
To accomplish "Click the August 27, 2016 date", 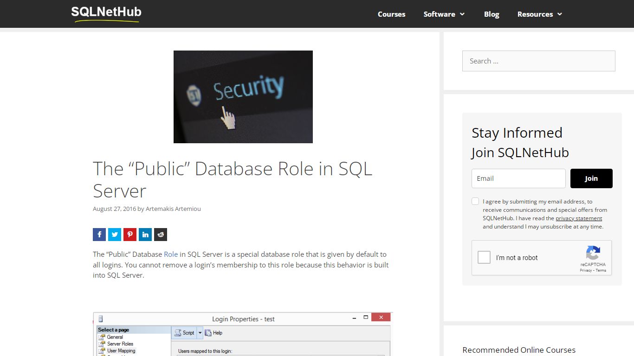I will [x=114, y=209].
